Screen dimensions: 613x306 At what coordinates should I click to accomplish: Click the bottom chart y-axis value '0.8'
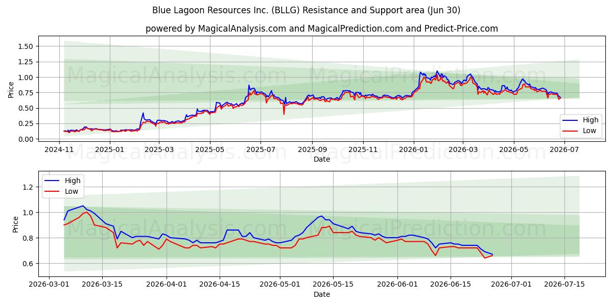tap(28, 238)
